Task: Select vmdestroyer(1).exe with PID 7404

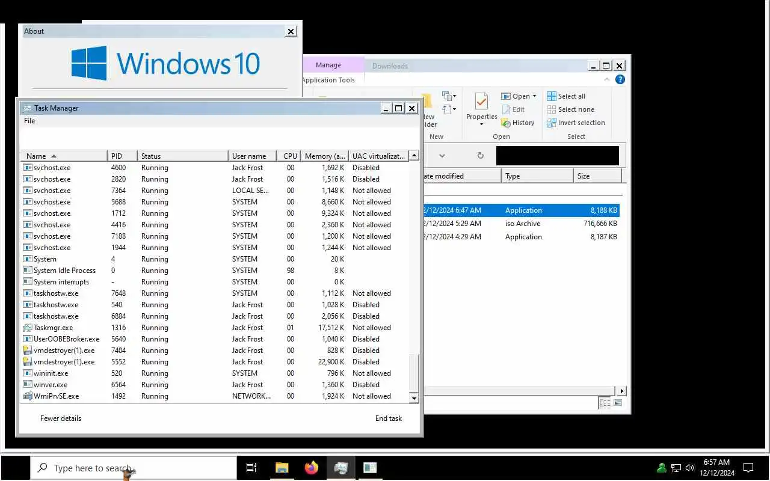Action: click(215, 351)
